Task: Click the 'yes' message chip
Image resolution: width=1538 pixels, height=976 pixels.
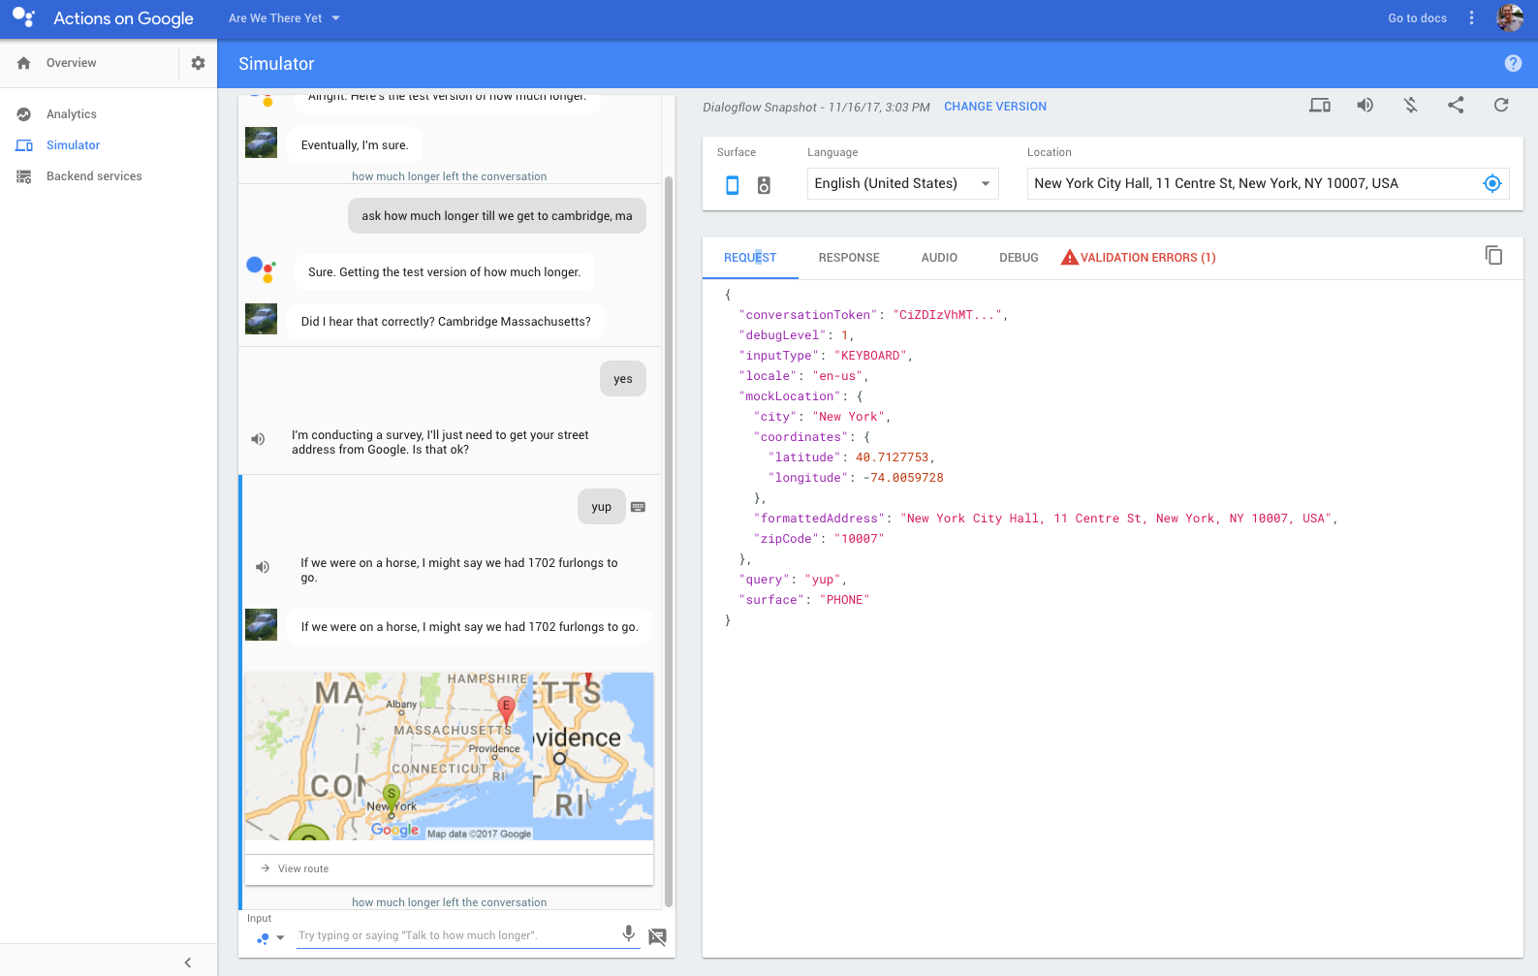Action: [623, 379]
